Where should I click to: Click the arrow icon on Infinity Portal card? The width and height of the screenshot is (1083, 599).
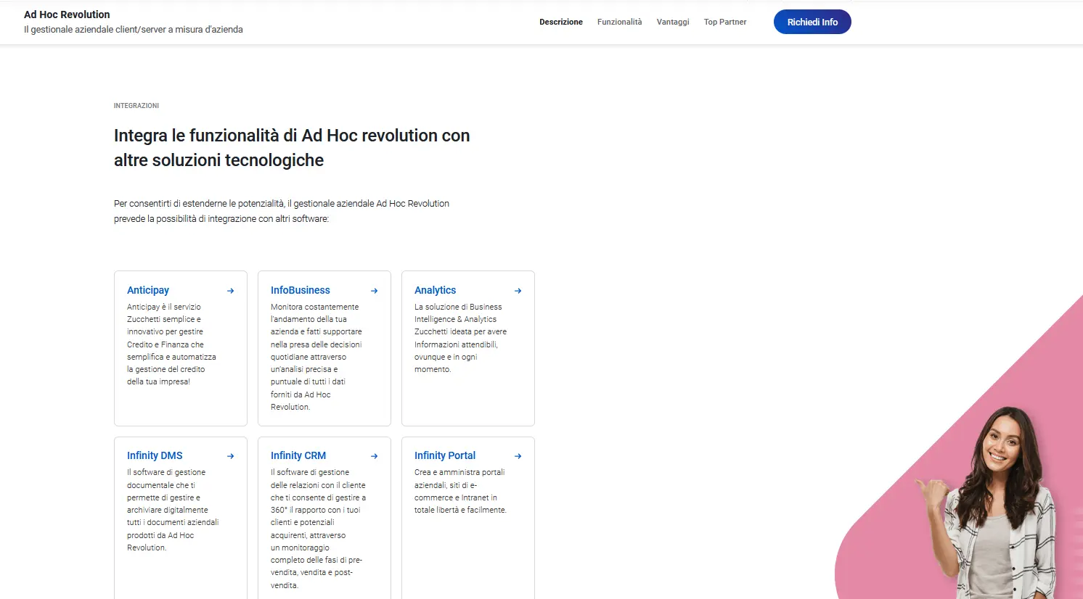point(518,456)
